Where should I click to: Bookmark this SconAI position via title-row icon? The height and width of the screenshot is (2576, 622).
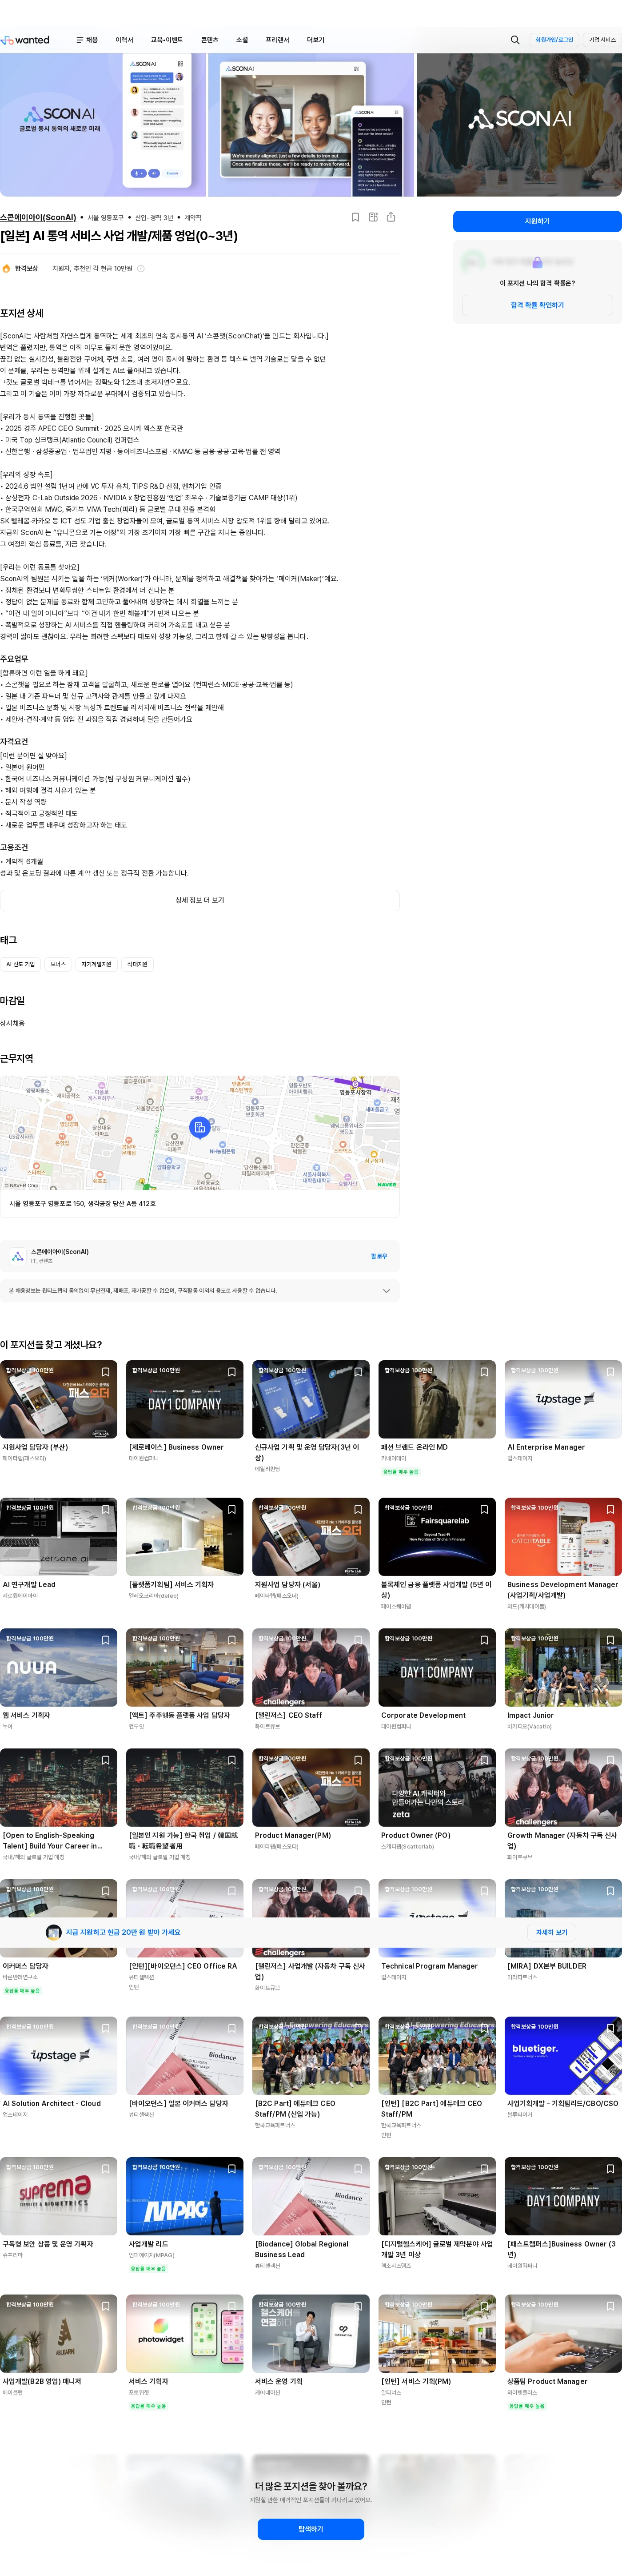(355, 217)
